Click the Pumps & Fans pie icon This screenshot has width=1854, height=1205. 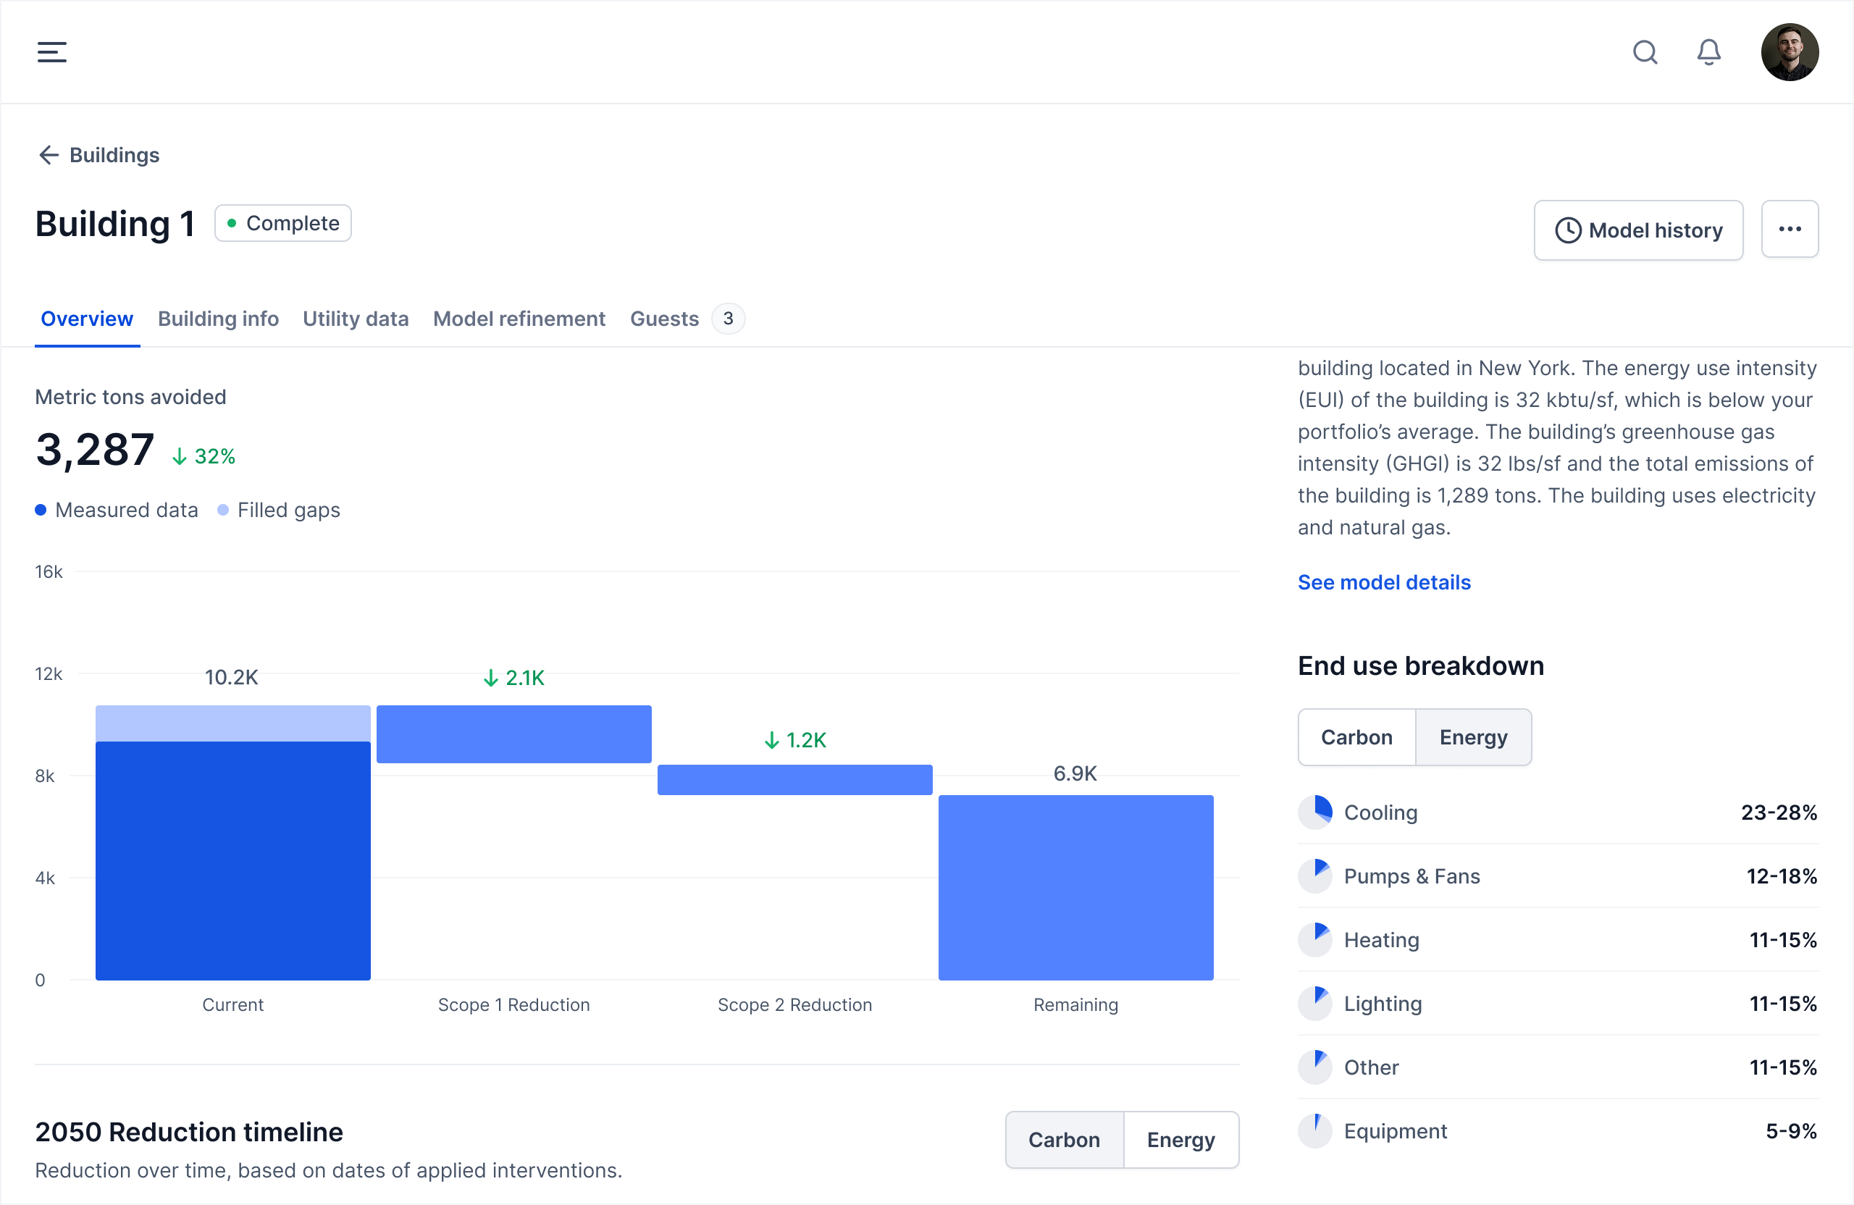[1315, 876]
